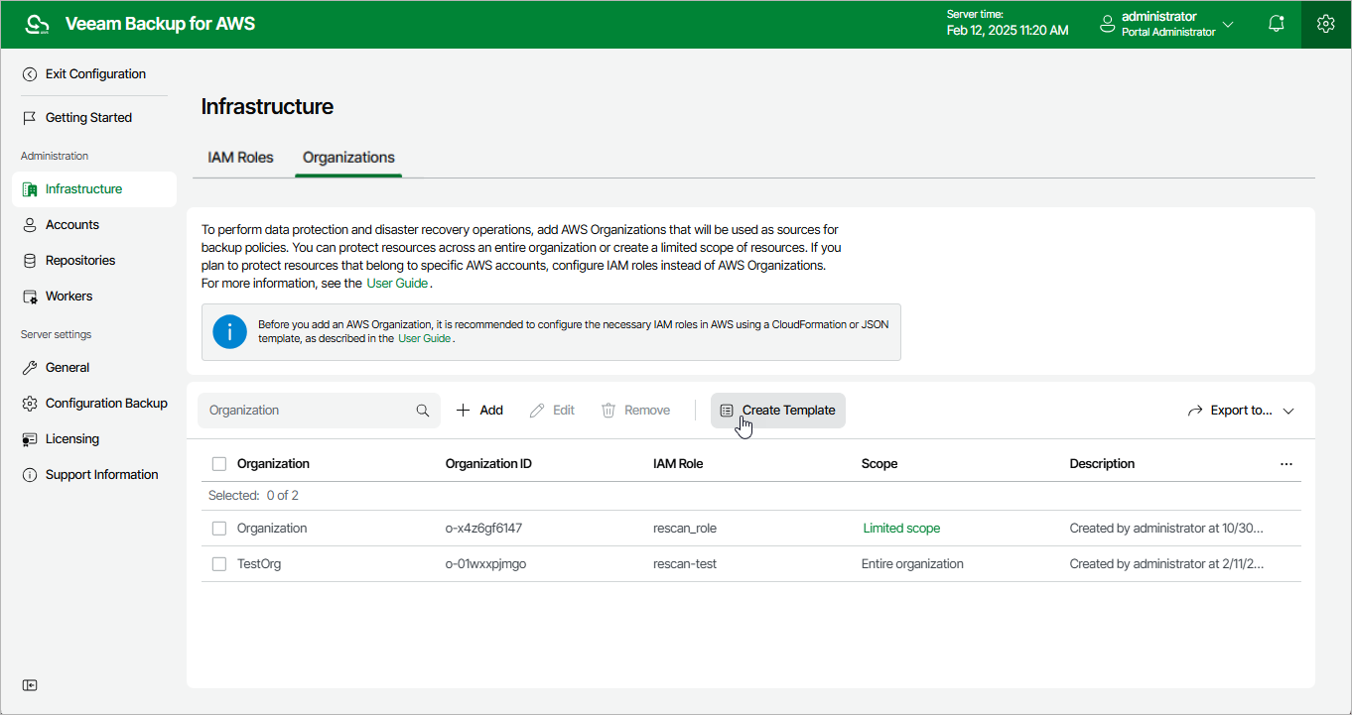Click the Repositories database icon
This screenshot has height=715, width=1352.
click(x=30, y=261)
